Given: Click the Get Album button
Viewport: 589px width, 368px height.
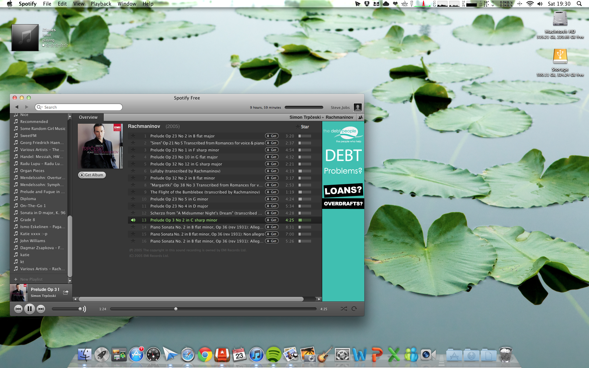Looking at the screenshot, I should [92, 175].
